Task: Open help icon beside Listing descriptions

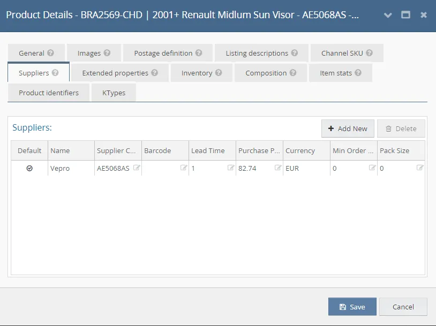Action: [295, 53]
